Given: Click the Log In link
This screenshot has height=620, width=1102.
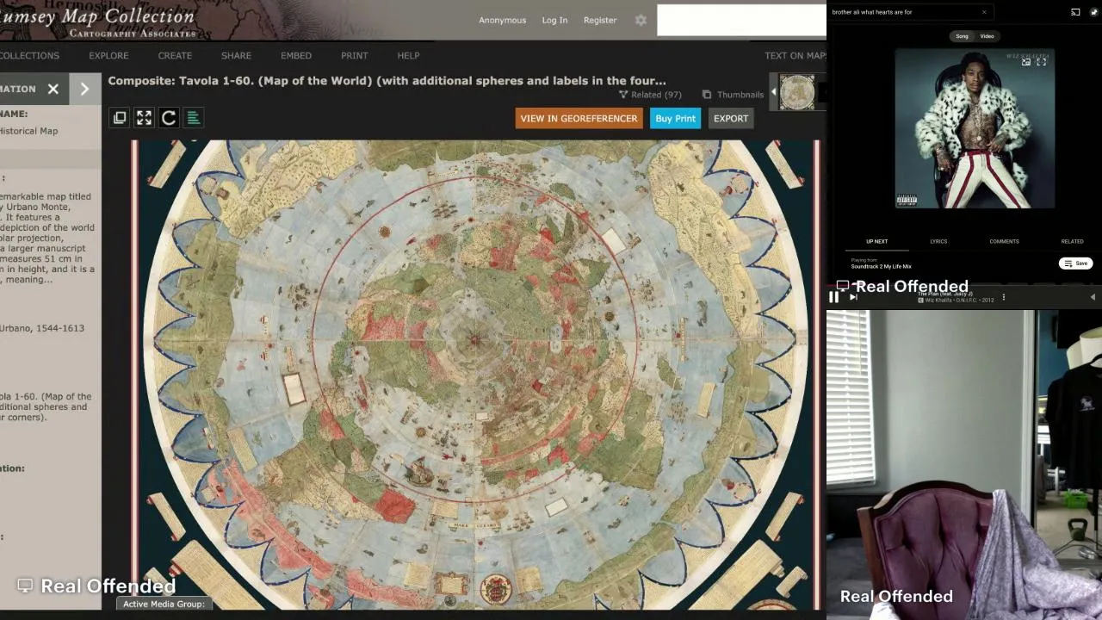Looking at the screenshot, I should 554,20.
